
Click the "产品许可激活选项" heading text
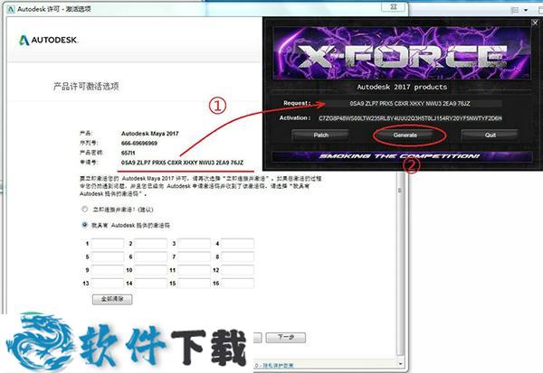[x=86, y=86]
